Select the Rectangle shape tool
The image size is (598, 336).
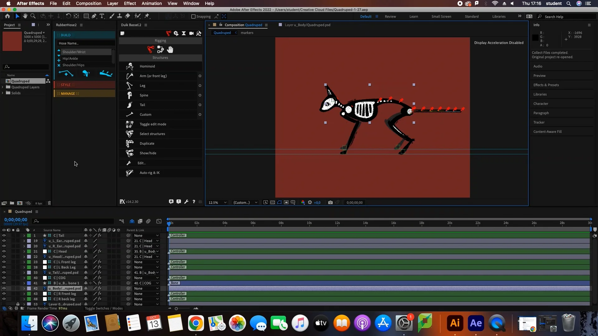86,16
